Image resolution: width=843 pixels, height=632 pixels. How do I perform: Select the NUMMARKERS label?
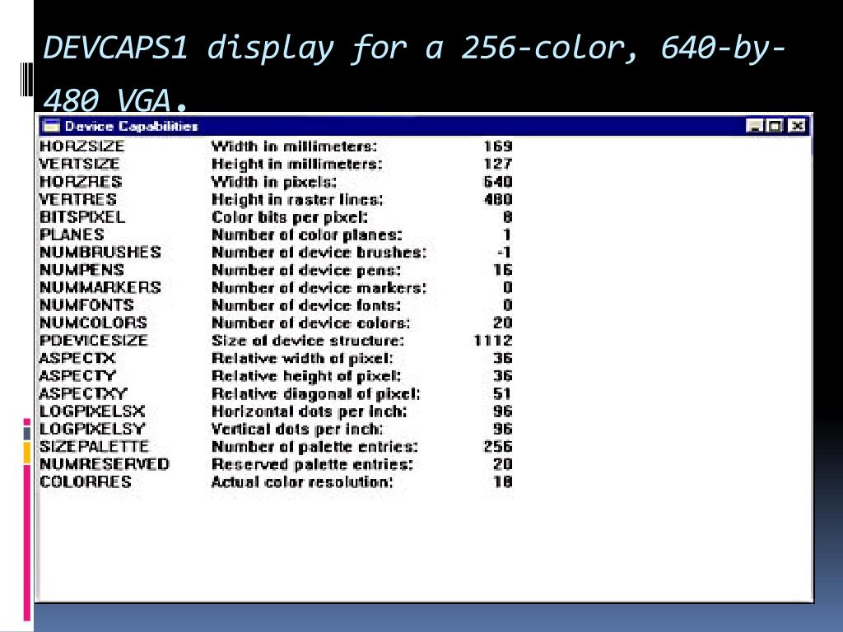[100, 287]
